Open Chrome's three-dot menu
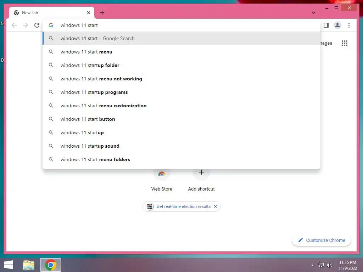The height and width of the screenshot is (272, 363). (349, 25)
